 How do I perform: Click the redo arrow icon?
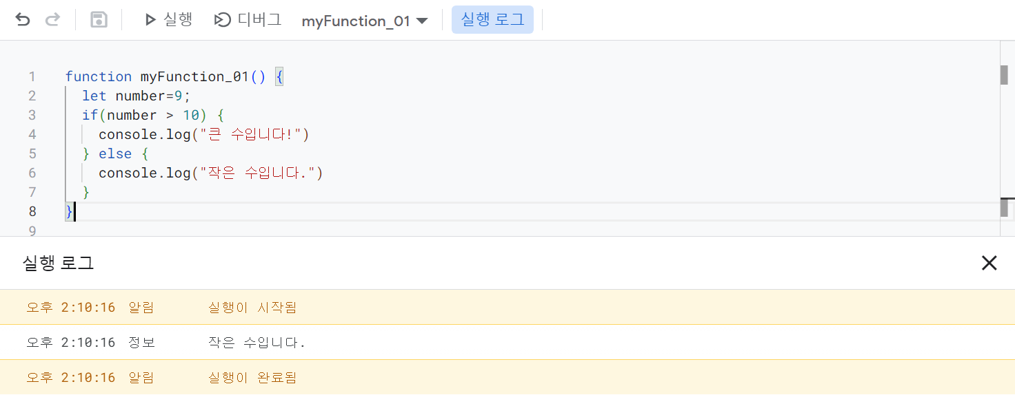pos(52,20)
